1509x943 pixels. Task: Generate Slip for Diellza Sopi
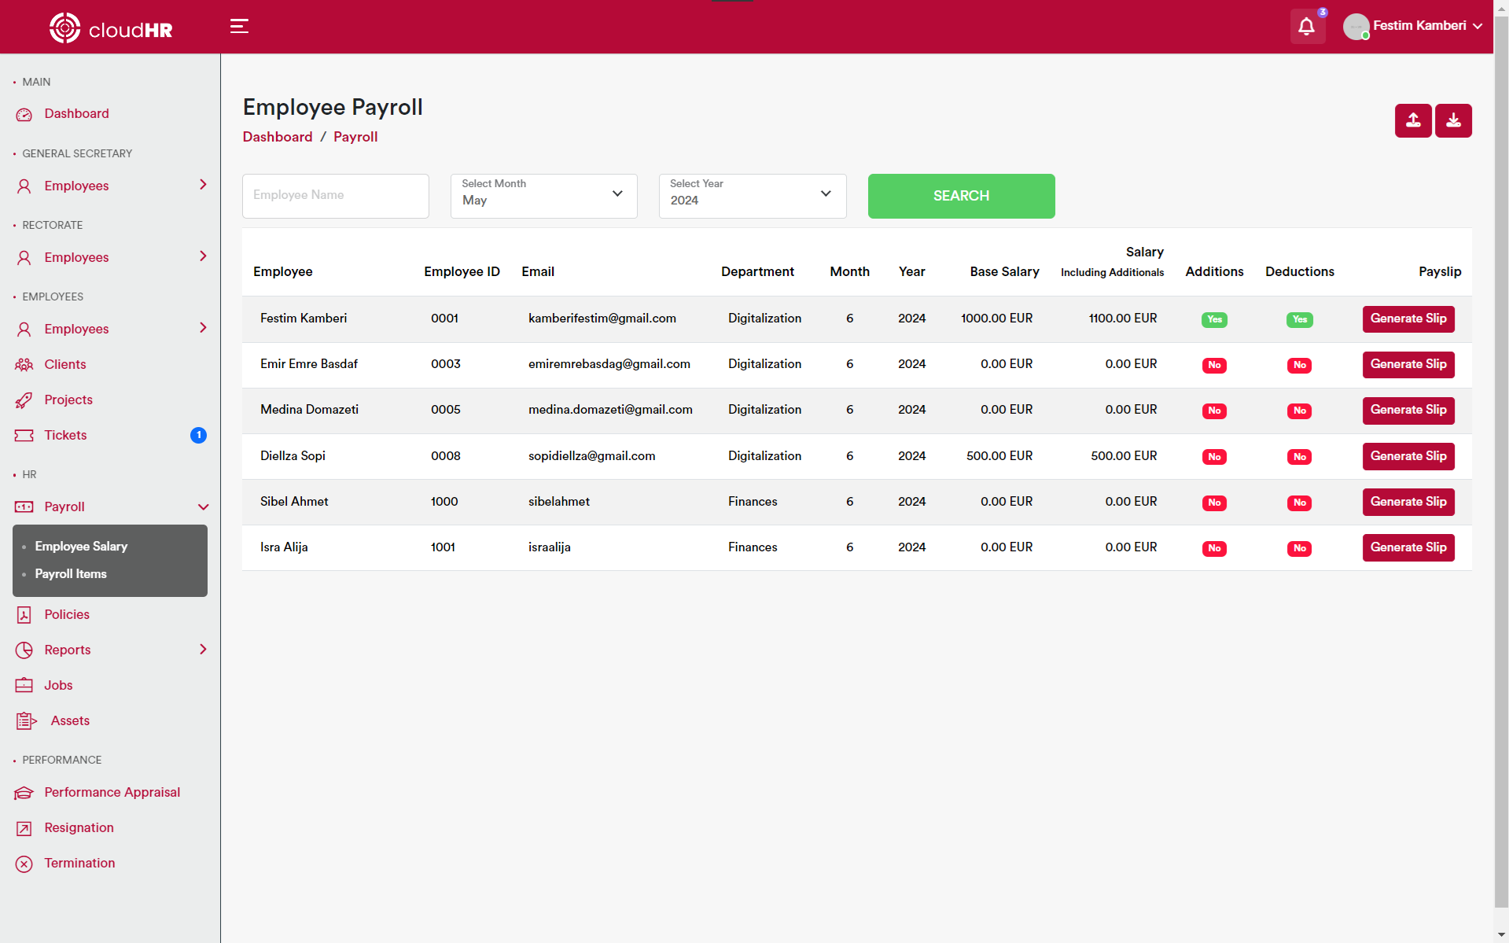point(1408,456)
